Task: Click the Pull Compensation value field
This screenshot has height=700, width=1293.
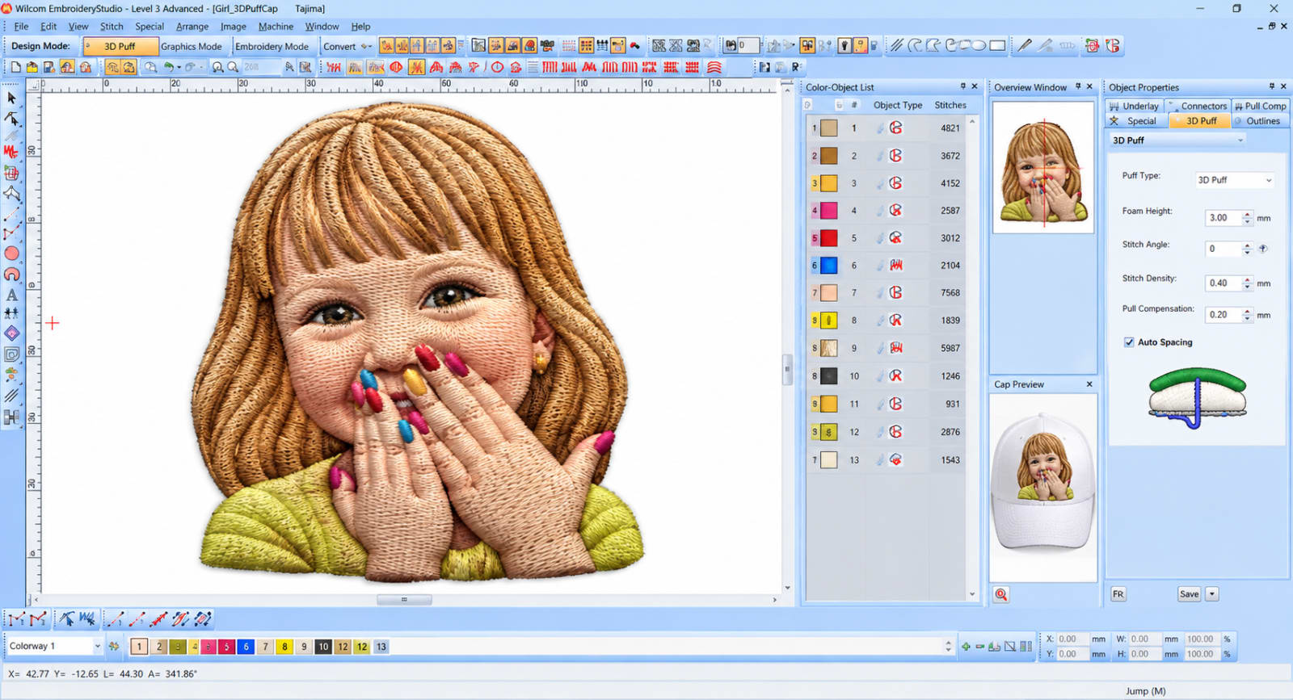Action: (x=1224, y=315)
